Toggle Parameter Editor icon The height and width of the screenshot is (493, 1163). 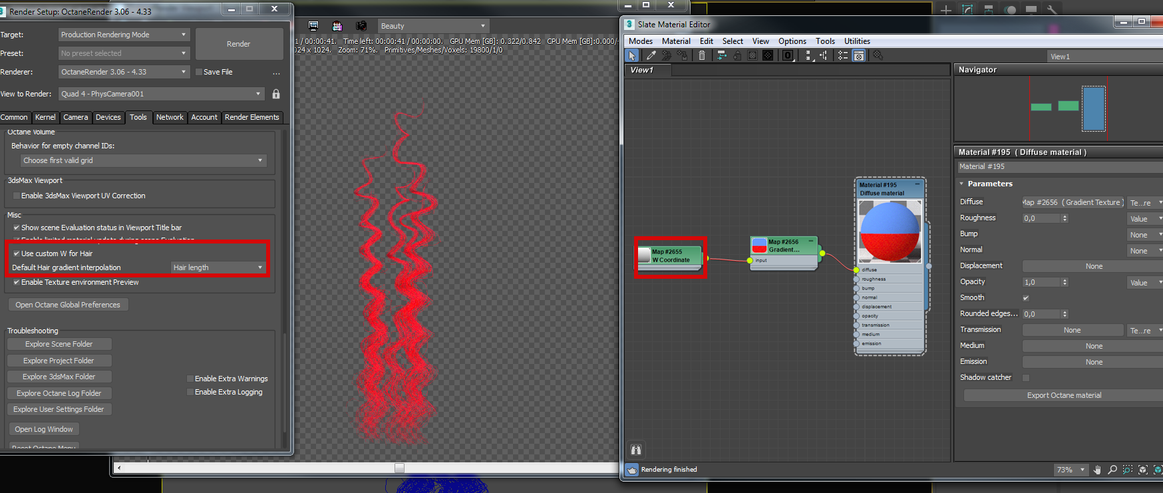coord(859,56)
